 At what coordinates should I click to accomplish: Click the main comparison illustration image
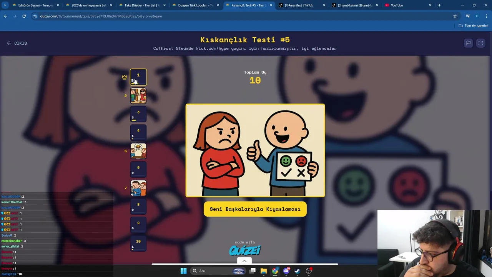(255, 150)
